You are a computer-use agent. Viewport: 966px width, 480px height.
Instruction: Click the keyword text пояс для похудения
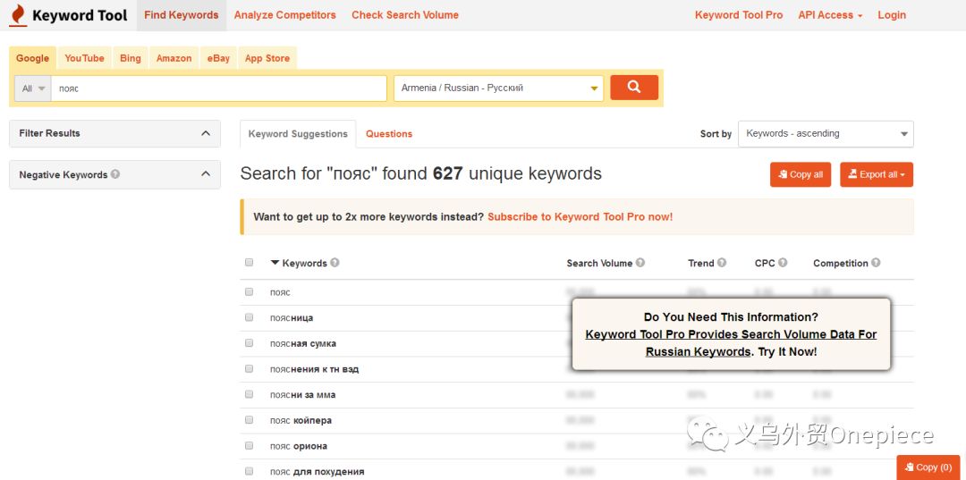317,472
